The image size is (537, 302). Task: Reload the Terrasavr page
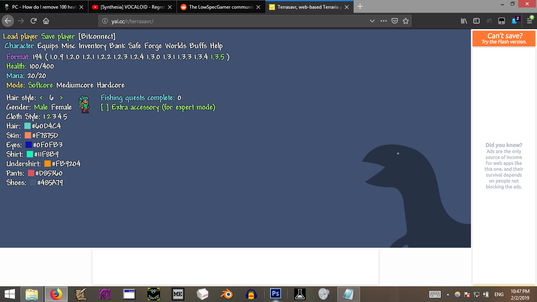33,21
